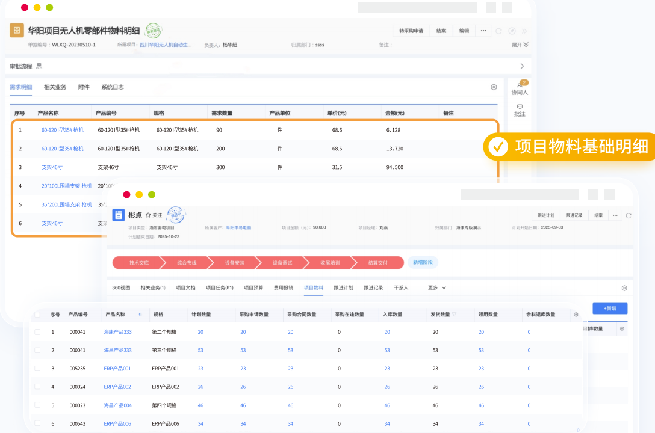
Task: Click the blue +新增 button
Action: (610, 309)
